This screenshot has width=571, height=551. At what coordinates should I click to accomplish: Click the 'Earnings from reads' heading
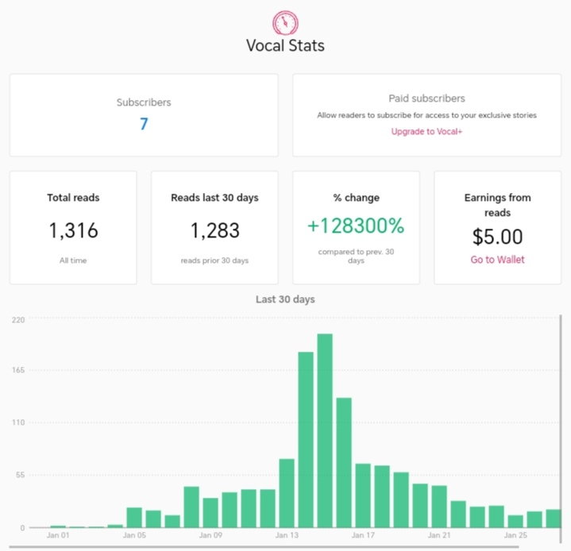click(x=497, y=205)
